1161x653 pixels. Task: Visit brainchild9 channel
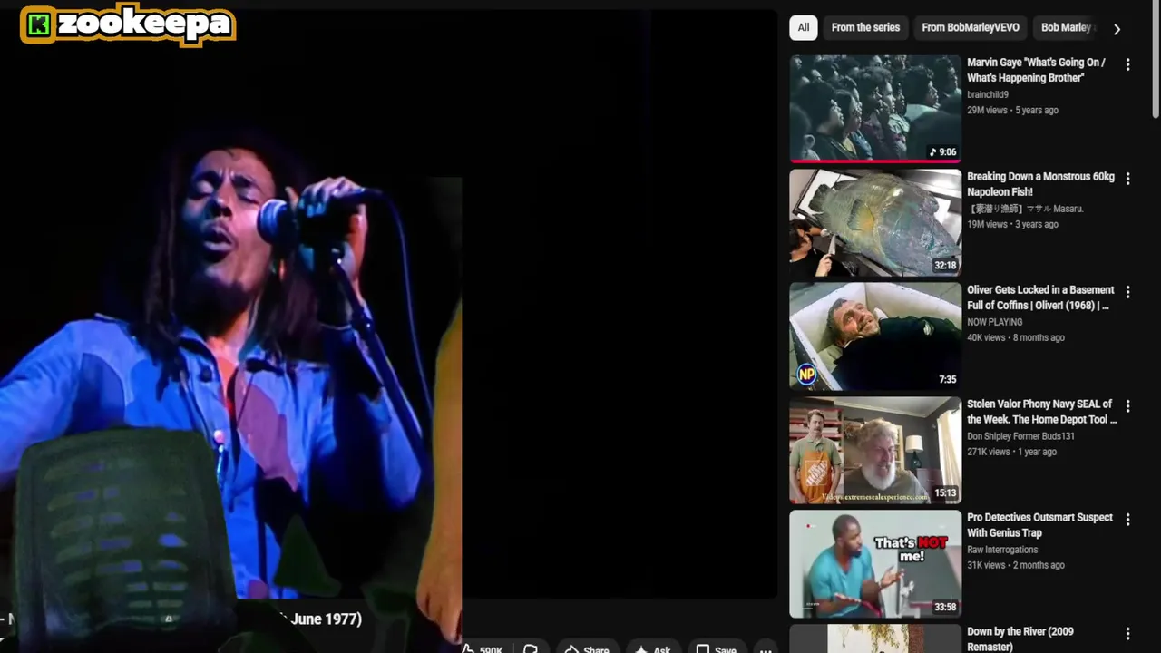[x=988, y=94]
